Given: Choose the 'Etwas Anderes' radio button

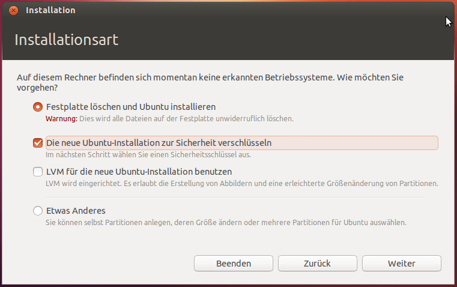Looking at the screenshot, I should click(x=38, y=211).
